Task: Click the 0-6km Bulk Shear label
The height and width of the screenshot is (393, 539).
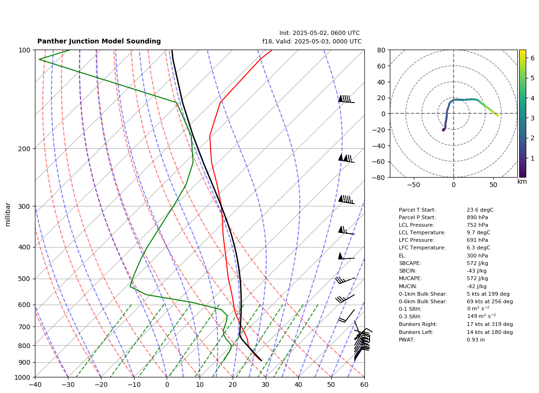Action: (x=423, y=301)
